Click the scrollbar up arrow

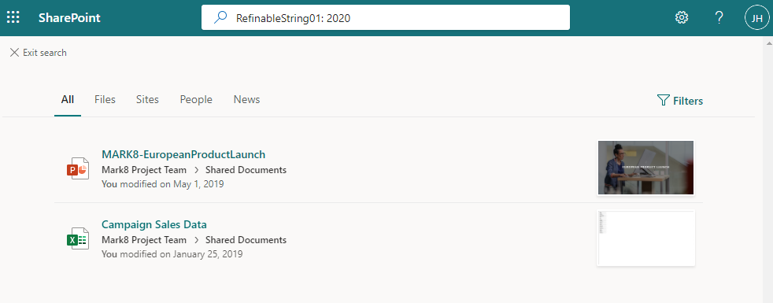point(768,43)
